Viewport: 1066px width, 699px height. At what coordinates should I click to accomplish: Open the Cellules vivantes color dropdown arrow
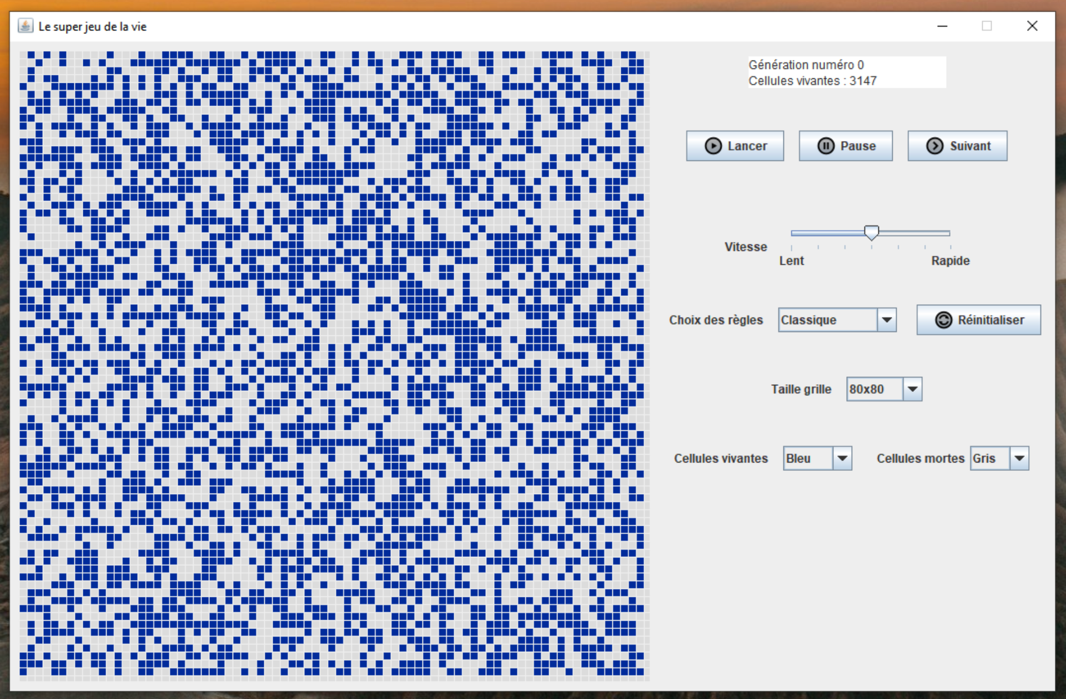click(x=842, y=459)
